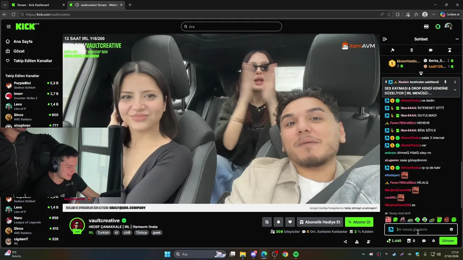Open File Explorer from taskbar

243,254
